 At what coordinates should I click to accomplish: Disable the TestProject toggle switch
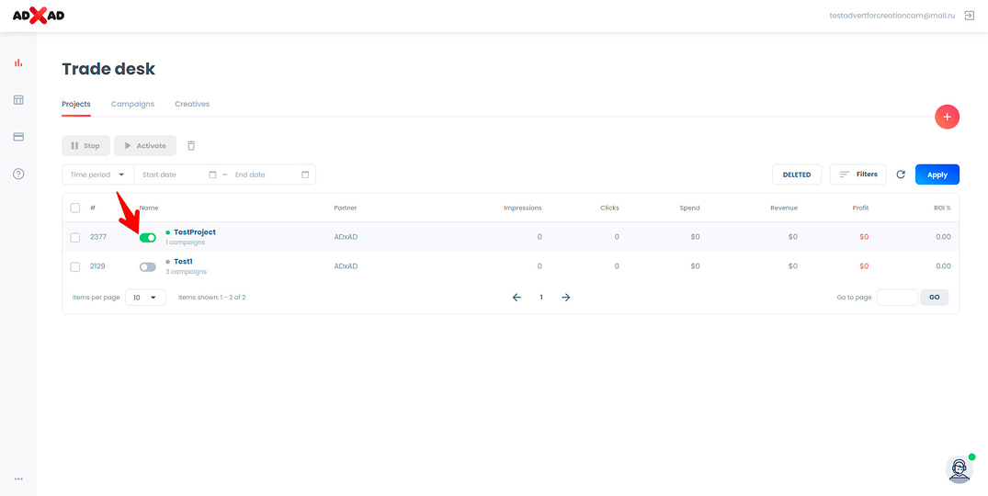(x=148, y=238)
